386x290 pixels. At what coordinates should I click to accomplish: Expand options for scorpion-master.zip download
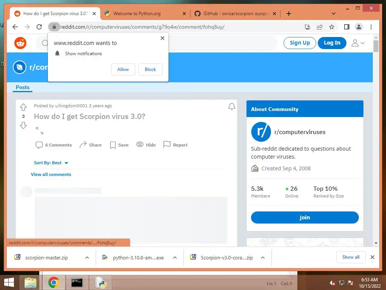pos(87,258)
